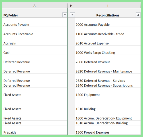
Task: Select the '1510 Building' cell
Action: tap(108, 104)
